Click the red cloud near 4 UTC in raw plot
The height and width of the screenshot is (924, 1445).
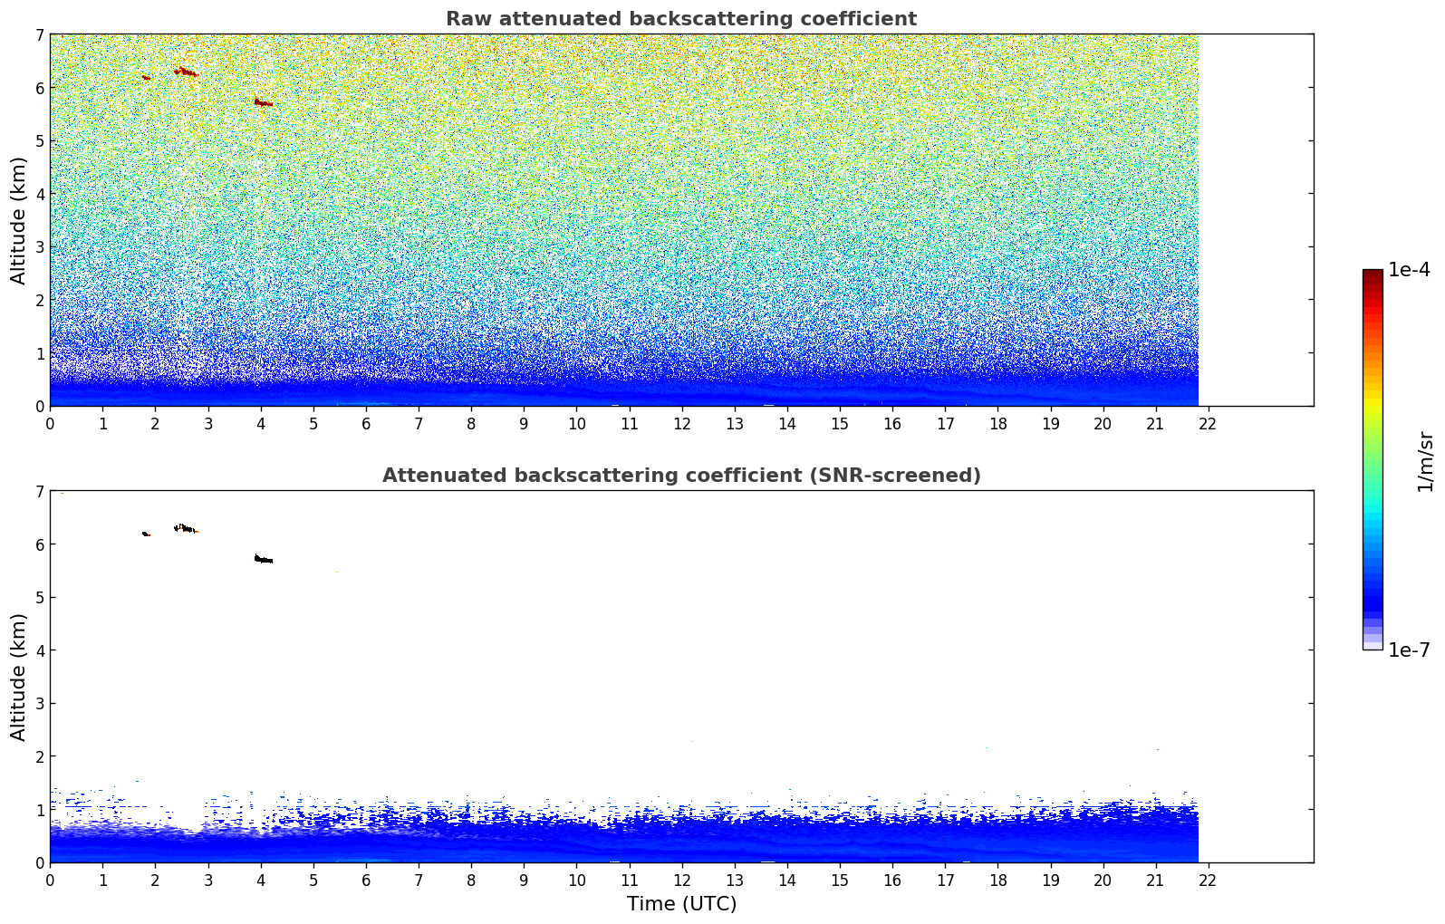tap(263, 102)
